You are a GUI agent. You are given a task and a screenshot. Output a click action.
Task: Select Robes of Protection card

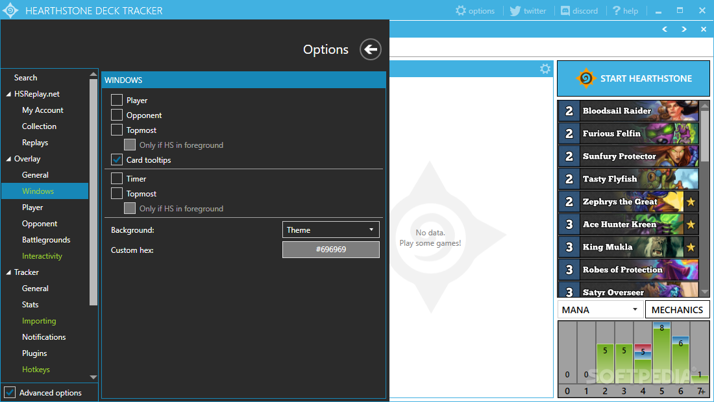628,270
